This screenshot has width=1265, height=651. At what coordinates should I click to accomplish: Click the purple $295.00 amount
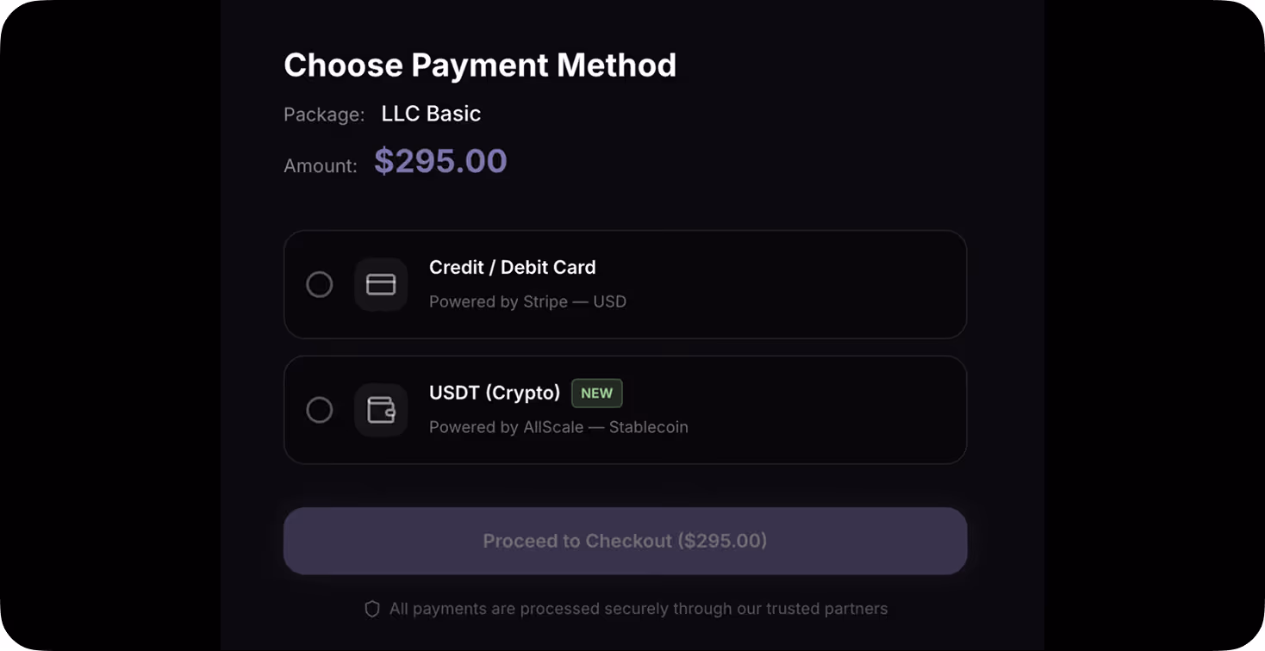point(440,162)
